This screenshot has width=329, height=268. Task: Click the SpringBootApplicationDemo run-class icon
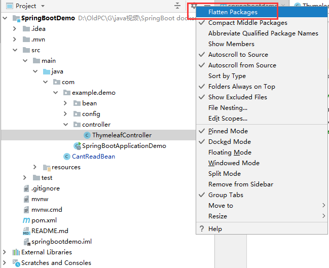click(77, 146)
